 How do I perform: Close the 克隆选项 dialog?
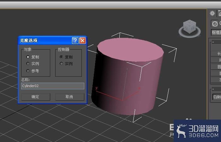click(82, 41)
